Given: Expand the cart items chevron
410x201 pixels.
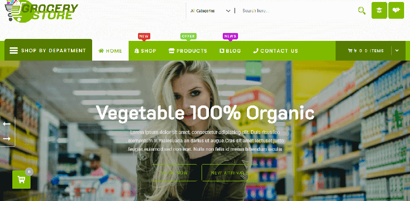Looking at the screenshot, I should tap(397, 50).
